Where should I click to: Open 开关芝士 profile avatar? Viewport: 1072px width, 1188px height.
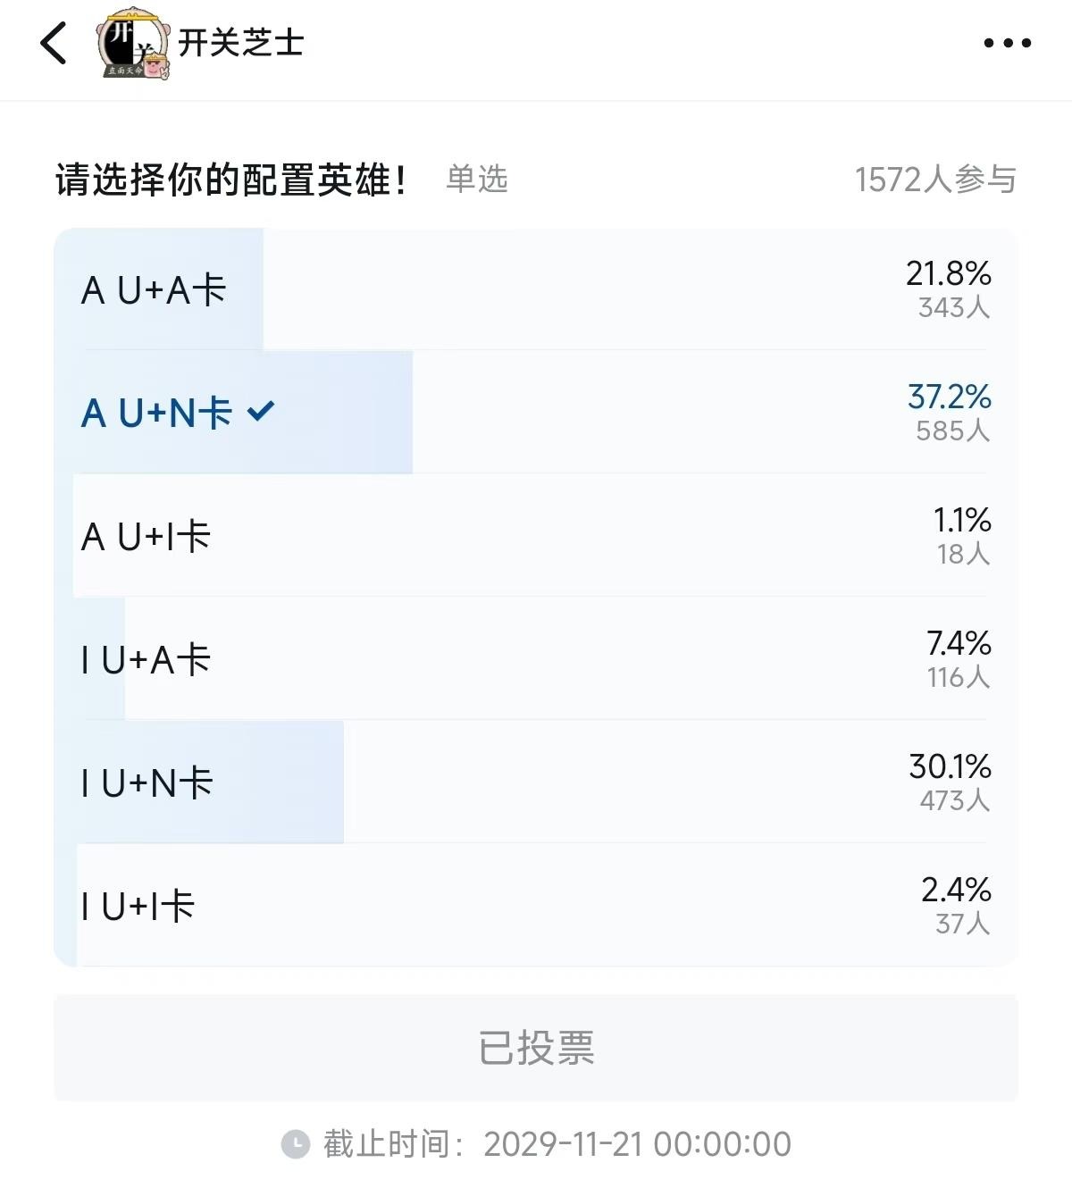132,43
